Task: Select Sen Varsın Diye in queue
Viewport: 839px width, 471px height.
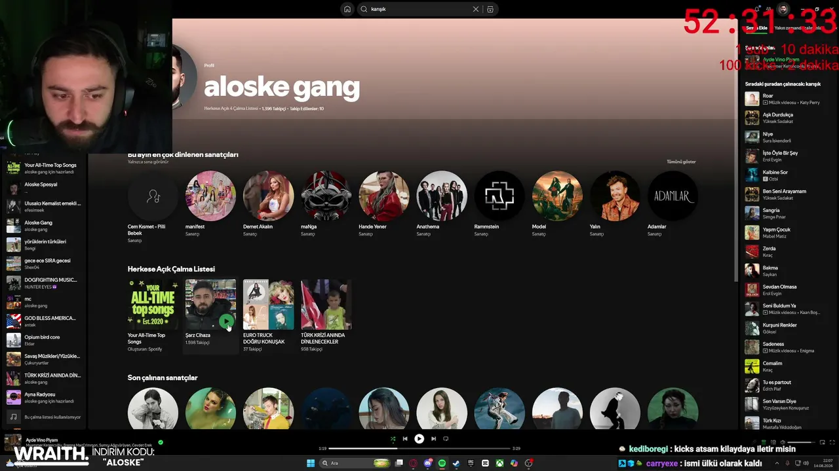Action: click(789, 404)
